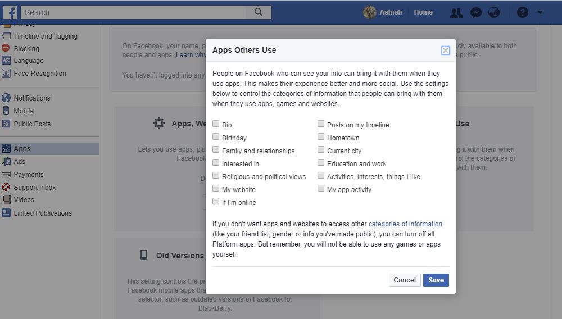
Task: Select Face Recognition in the sidebar
Action: click(40, 74)
